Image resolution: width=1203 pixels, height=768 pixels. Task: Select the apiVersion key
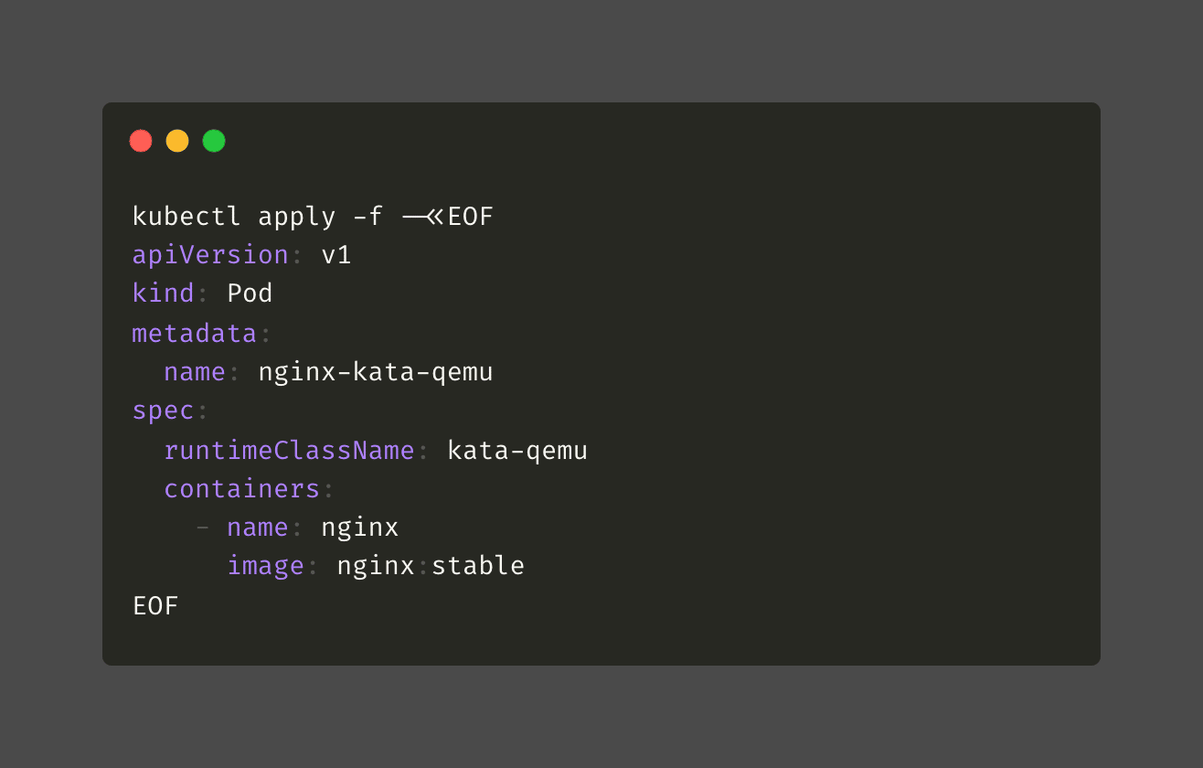pos(210,255)
